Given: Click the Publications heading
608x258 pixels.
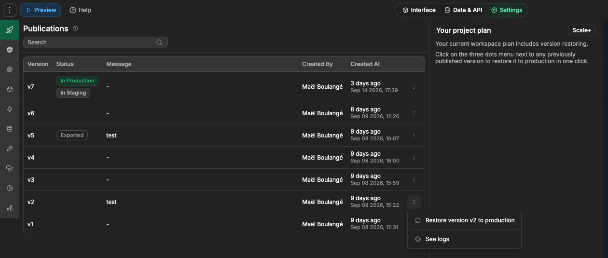Looking at the screenshot, I should click(x=46, y=28).
